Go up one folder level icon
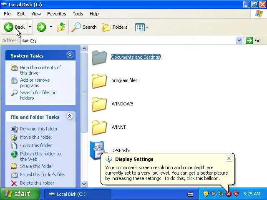Screen dimensions: 267x200 click(61, 27)
